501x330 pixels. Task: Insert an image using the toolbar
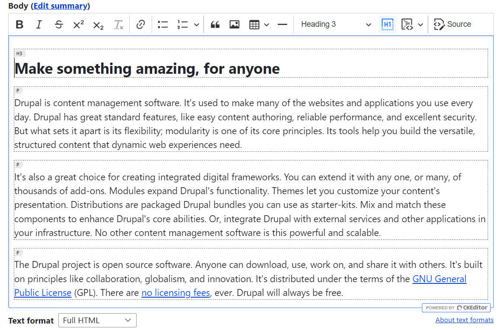(x=234, y=24)
